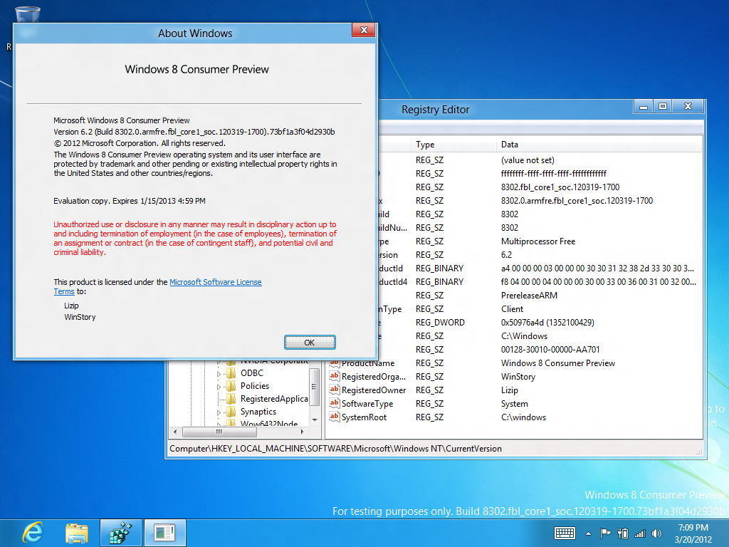
Task: Open Action Center flag icon
Action: click(x=605, y=533)
